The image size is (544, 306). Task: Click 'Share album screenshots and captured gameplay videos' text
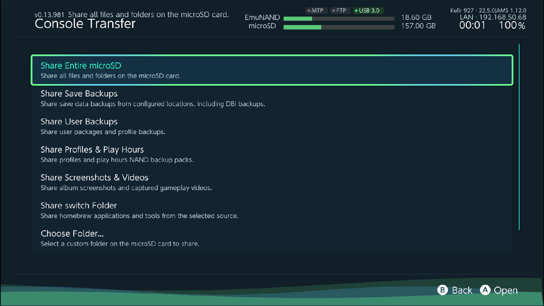point(126,188)
